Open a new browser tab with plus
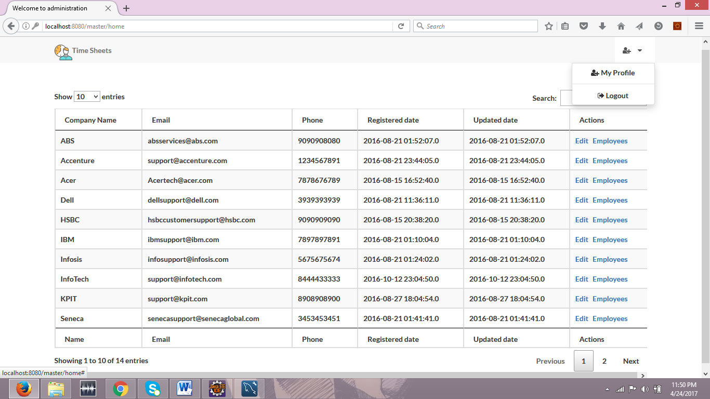Image resolution: width=710 pixels, height=399 pixels. [x=126, y=8]
